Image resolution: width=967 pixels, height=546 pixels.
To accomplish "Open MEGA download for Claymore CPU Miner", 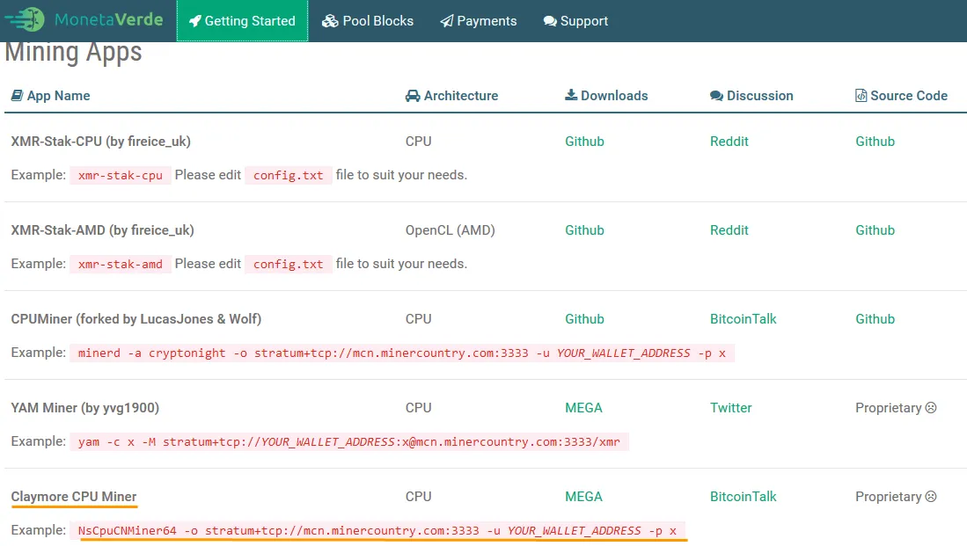I will pyautogui.click(x=583, y=496).
